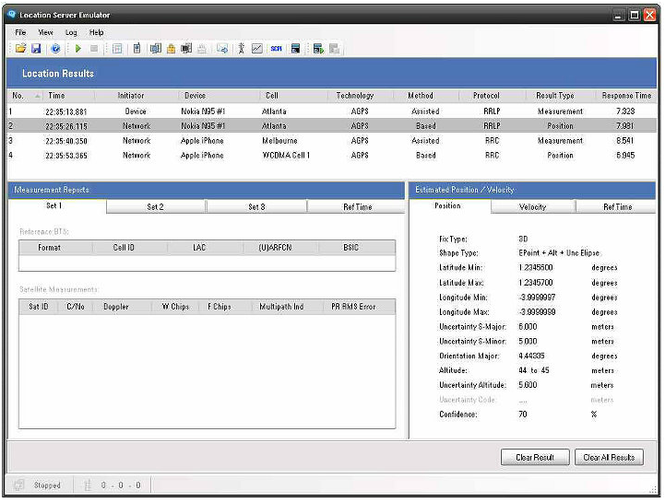Click the mobile phone device icon

coord(137,48)
